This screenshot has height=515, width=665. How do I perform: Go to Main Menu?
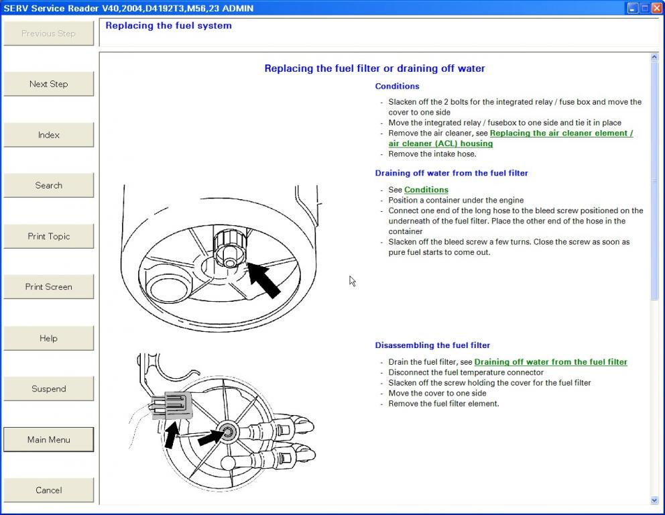click(x=49, y=439)
